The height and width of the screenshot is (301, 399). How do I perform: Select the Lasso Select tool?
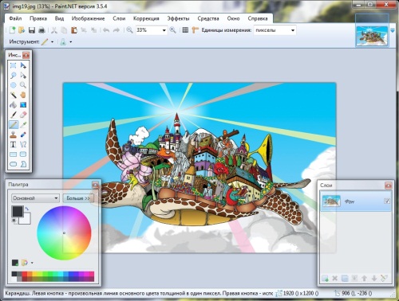(x=14, y=76)
